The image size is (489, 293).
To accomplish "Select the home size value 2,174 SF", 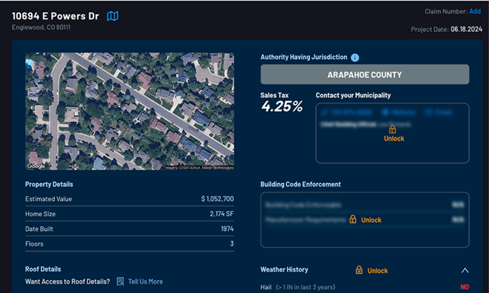I will click(222, 214).
